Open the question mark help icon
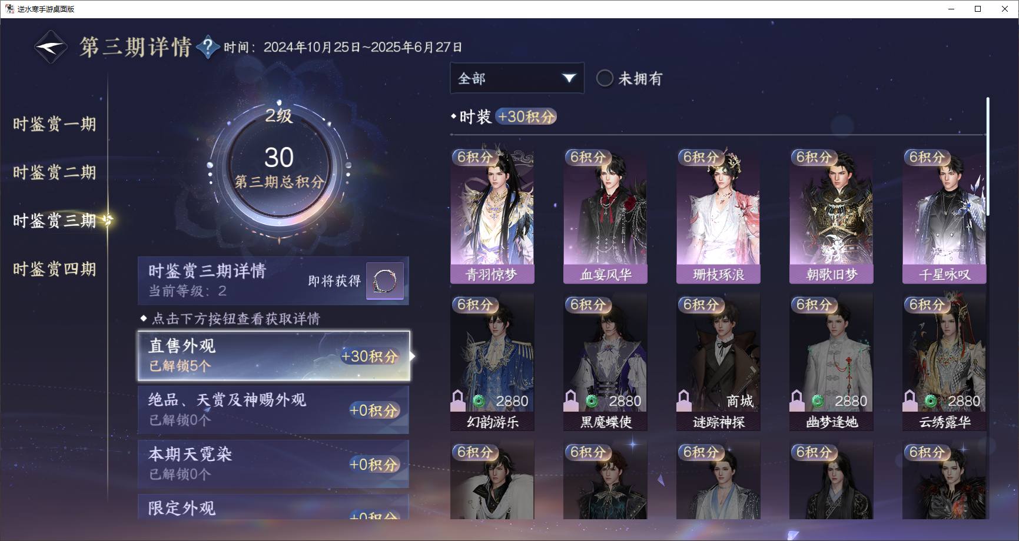This screenshot has height=541, width=1019. tap(208, 48)
